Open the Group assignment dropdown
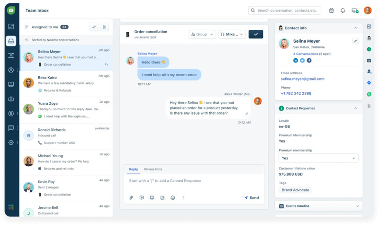This screenshot has width=379, height=232. (x=202, y=34)
